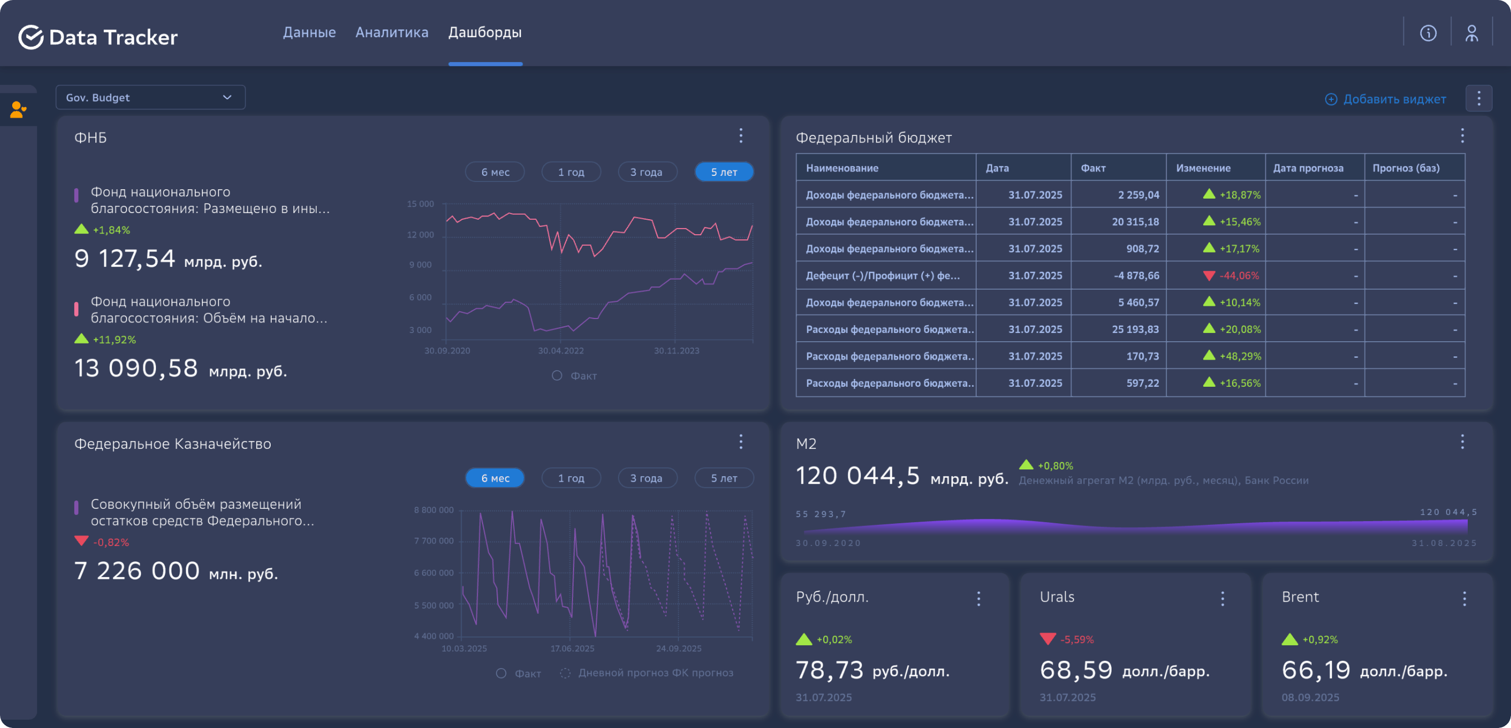The width and height of the screenshot is (1511, 728).
Task: Open the Urals widget options menu
Action: pos(1223,598)
